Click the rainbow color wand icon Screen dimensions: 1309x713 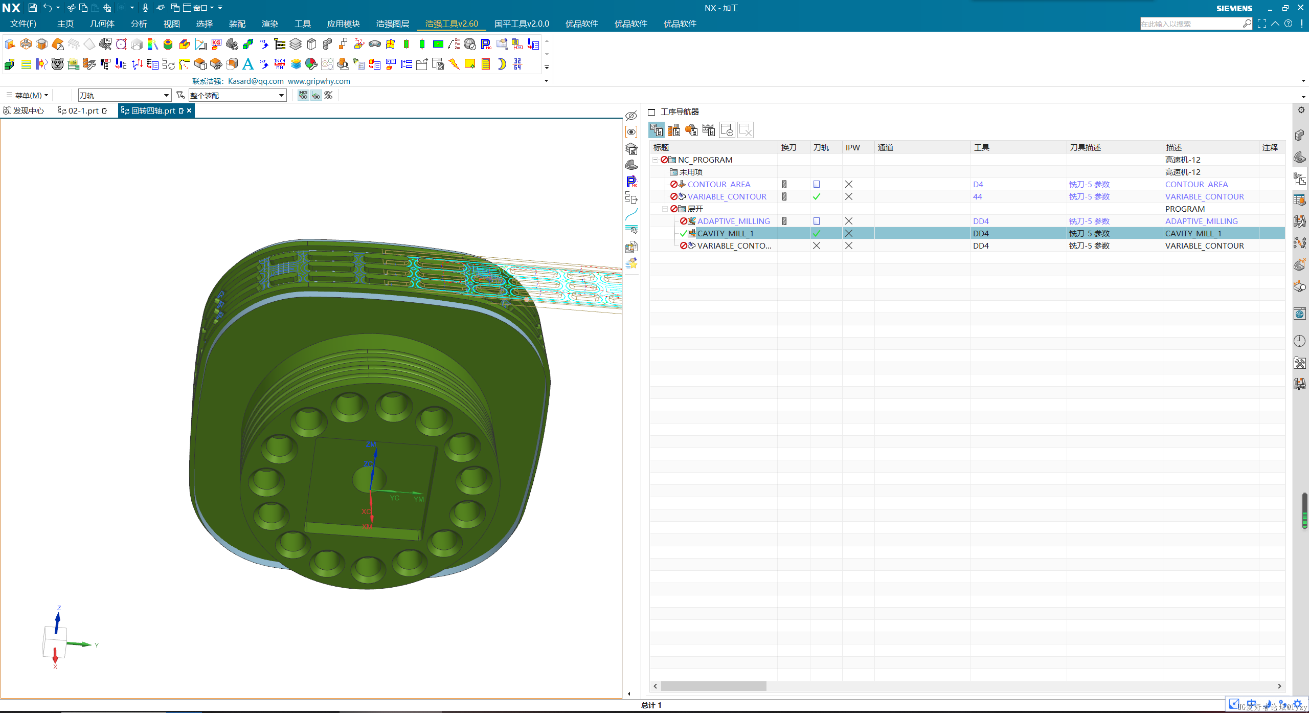click(153, 44)
